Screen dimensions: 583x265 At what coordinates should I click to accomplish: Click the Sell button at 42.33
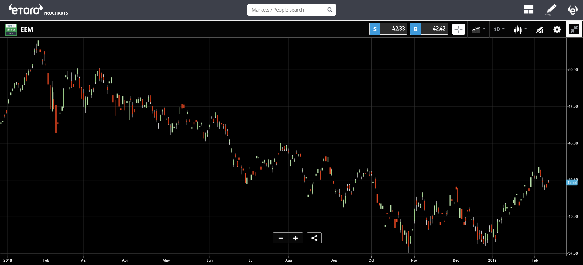388,29
